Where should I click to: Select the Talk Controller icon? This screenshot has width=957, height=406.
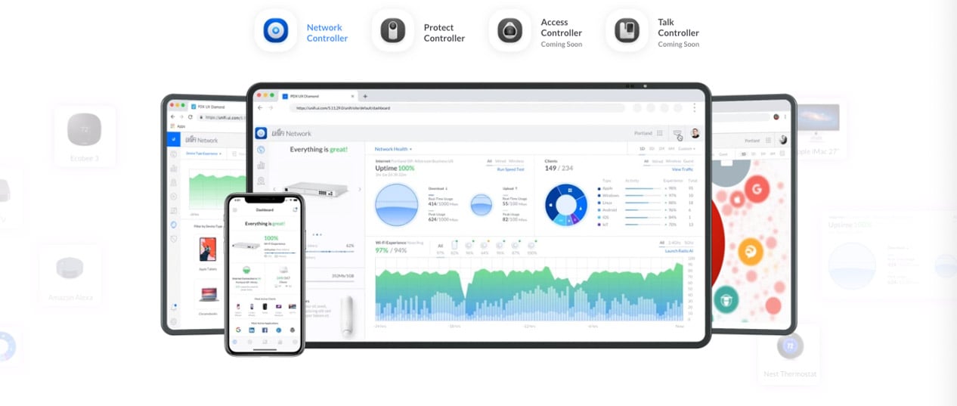[x=627, y=31]
